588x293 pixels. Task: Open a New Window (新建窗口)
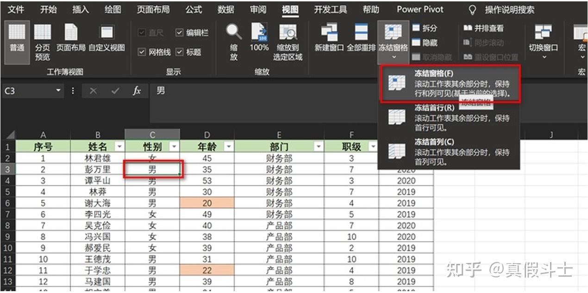[330, 38]
